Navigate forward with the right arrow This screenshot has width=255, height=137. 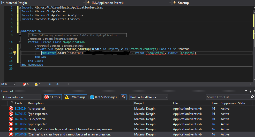(57, 84)
